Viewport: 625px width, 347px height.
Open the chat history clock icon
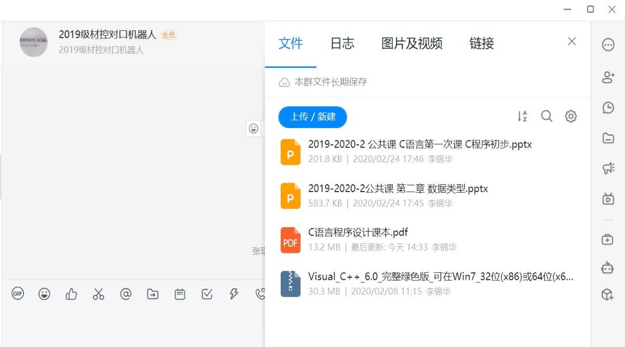608,108
